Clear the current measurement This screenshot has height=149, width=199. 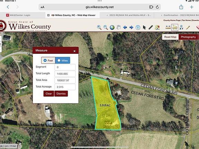pos(49,93)
